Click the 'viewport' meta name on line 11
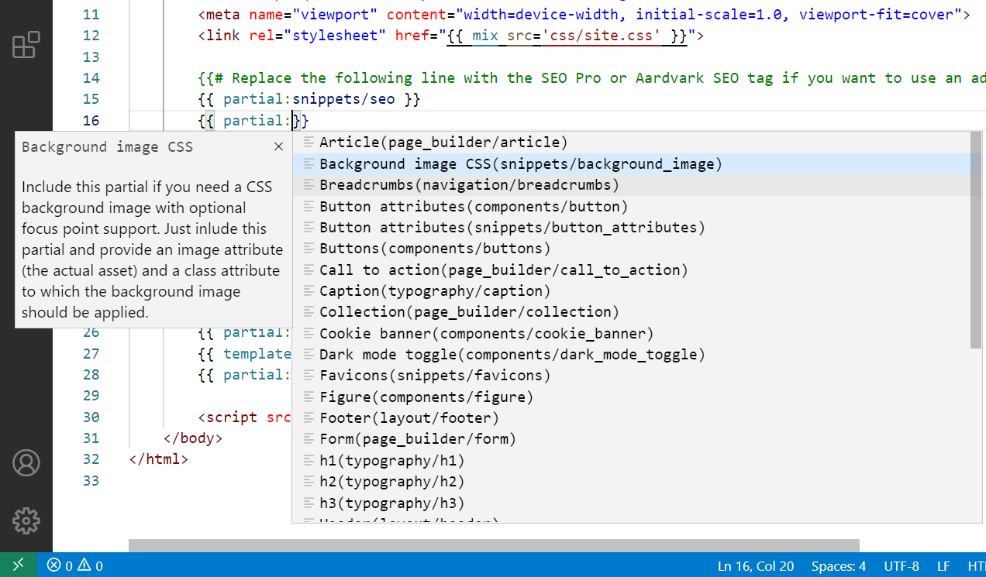The image size is (986, 577). (335, 15)
